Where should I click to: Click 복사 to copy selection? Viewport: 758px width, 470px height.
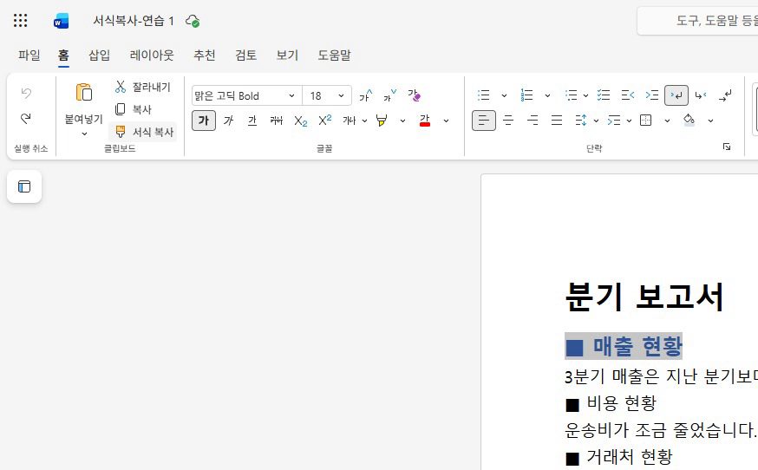(134, 109)
